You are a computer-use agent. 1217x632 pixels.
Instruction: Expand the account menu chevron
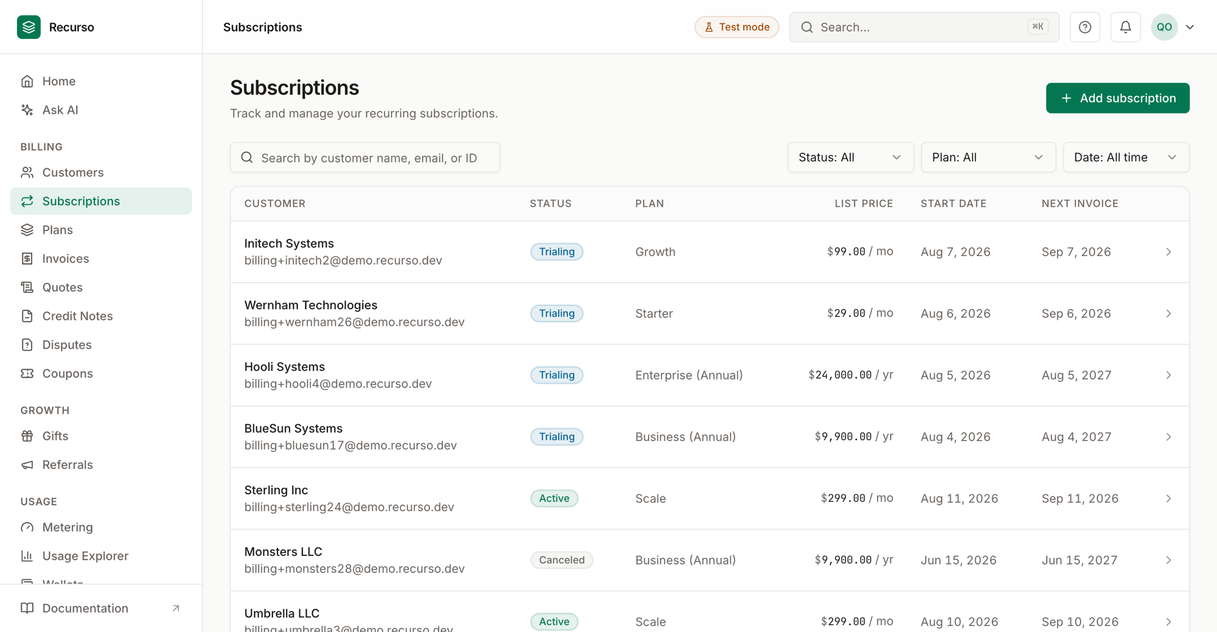1190,27
